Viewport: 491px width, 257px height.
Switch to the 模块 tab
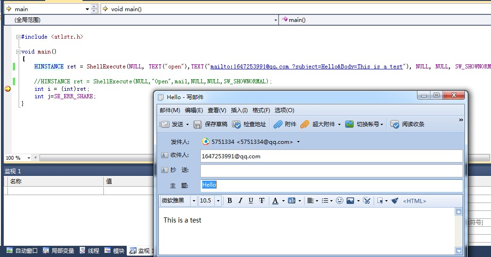[114, 251]
